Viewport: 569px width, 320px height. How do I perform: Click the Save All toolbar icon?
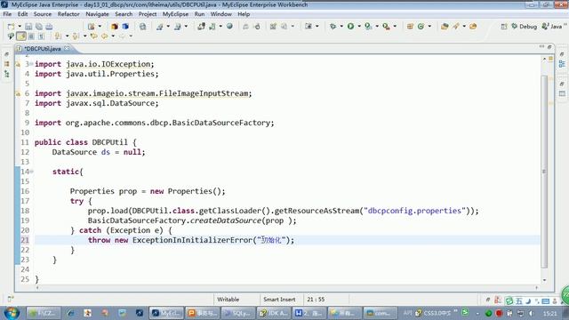[39, 27]
